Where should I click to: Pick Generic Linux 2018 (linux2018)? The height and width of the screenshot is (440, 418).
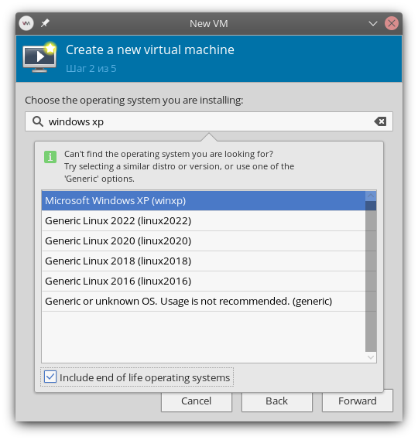pos(204,261)
